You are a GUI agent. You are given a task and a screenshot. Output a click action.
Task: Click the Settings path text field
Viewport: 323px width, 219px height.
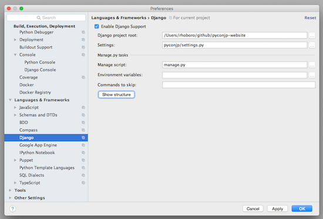[235, 45]
